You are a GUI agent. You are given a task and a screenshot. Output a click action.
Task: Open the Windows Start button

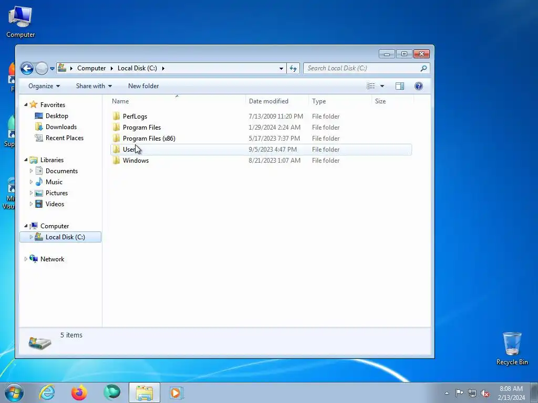(x=14, y=393)
